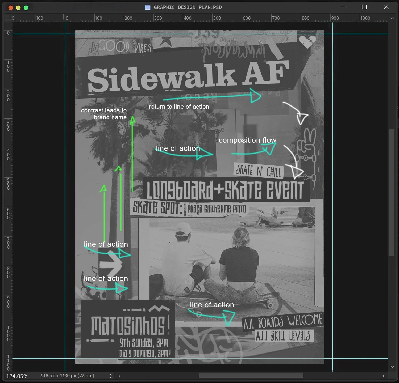Click the right horizontal scroll arrow
The width and height of the screenshot is (399, 383).
click(383, 376)
